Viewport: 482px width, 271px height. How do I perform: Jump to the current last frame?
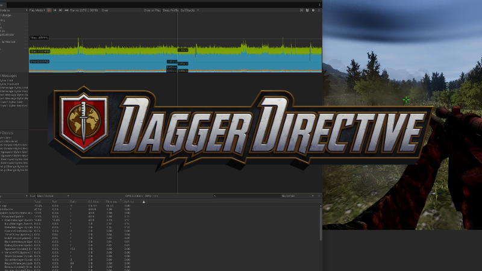(x=66, y=10)
